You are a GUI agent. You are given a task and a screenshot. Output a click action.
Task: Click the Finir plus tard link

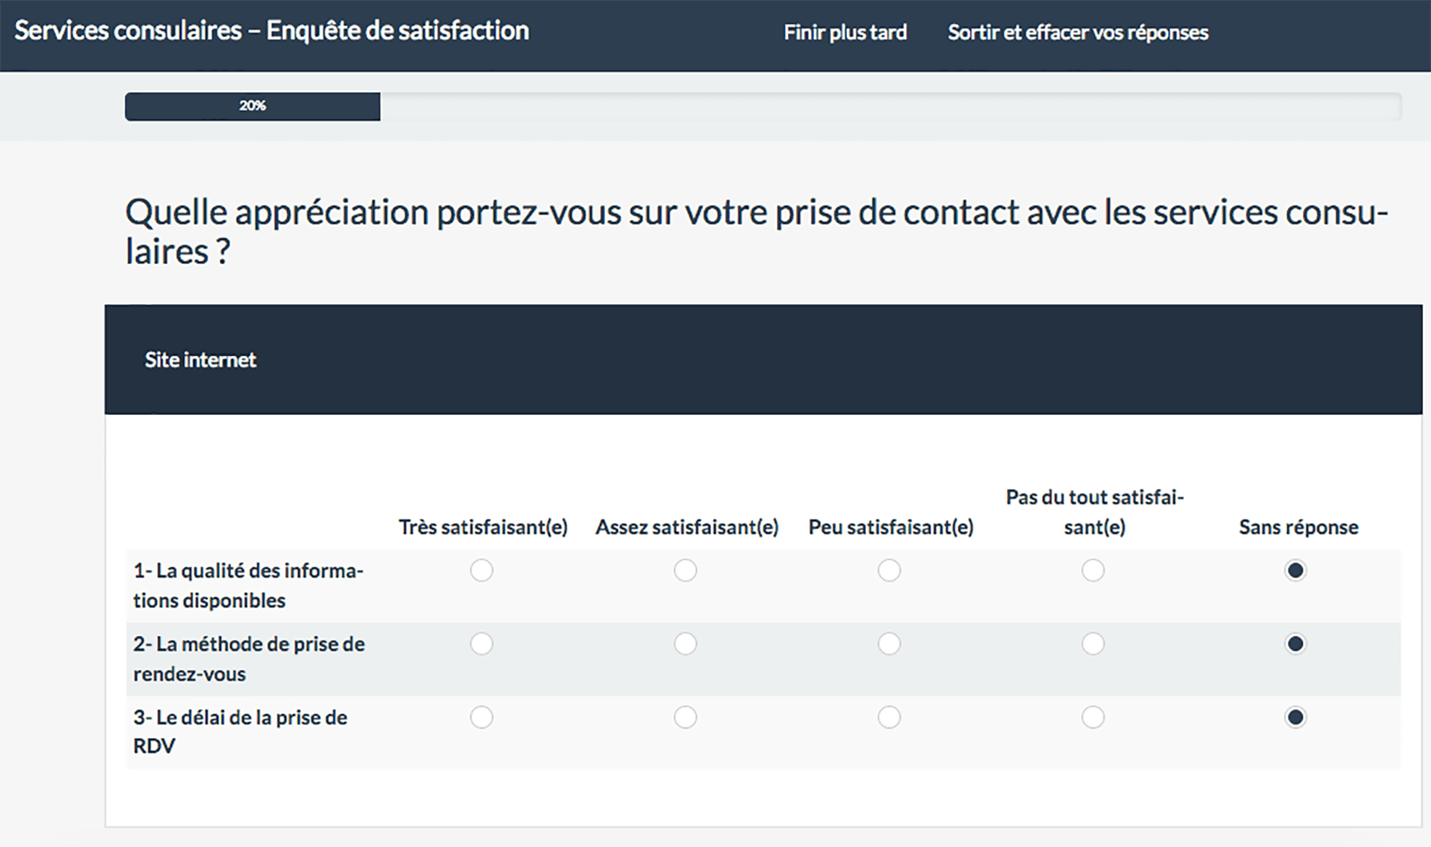pyautogui.click(x=845, y=32)
